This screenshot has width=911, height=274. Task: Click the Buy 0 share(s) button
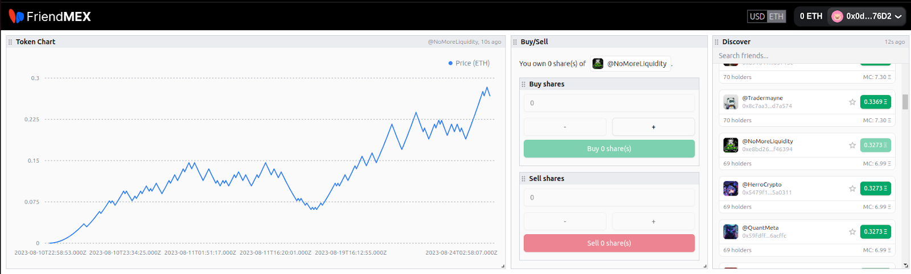609,149
